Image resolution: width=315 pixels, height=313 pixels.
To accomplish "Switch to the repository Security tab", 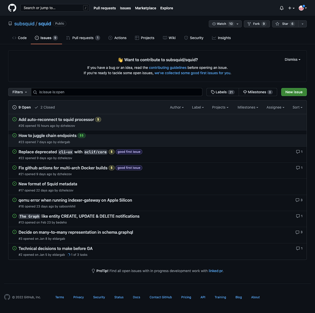I will 194,38.
